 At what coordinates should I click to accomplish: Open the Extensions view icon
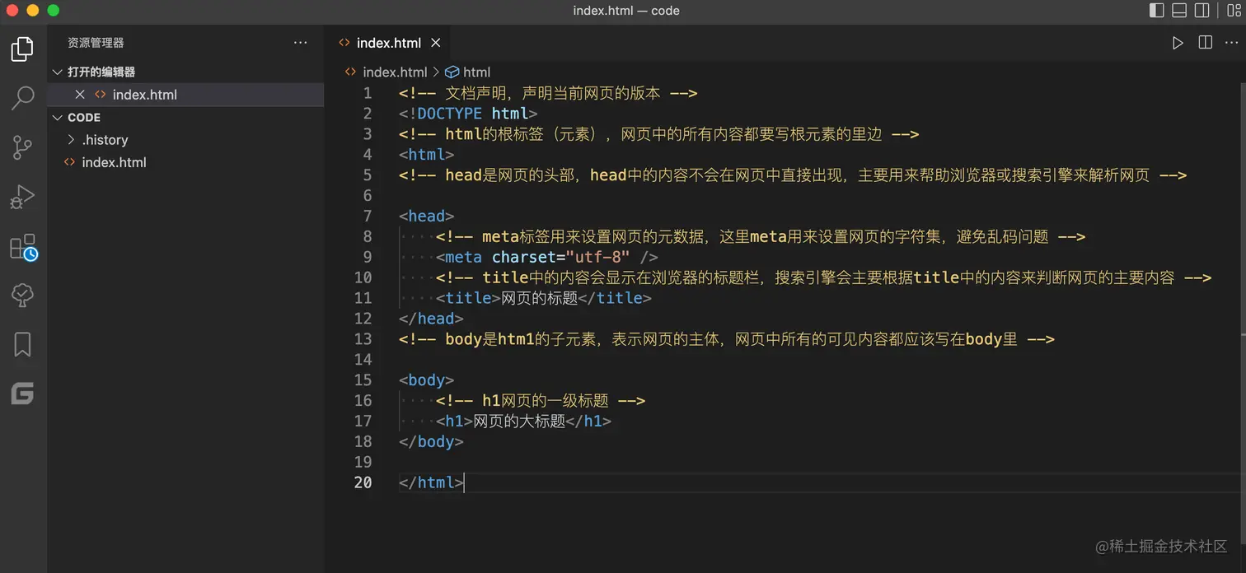click(23, 247)
